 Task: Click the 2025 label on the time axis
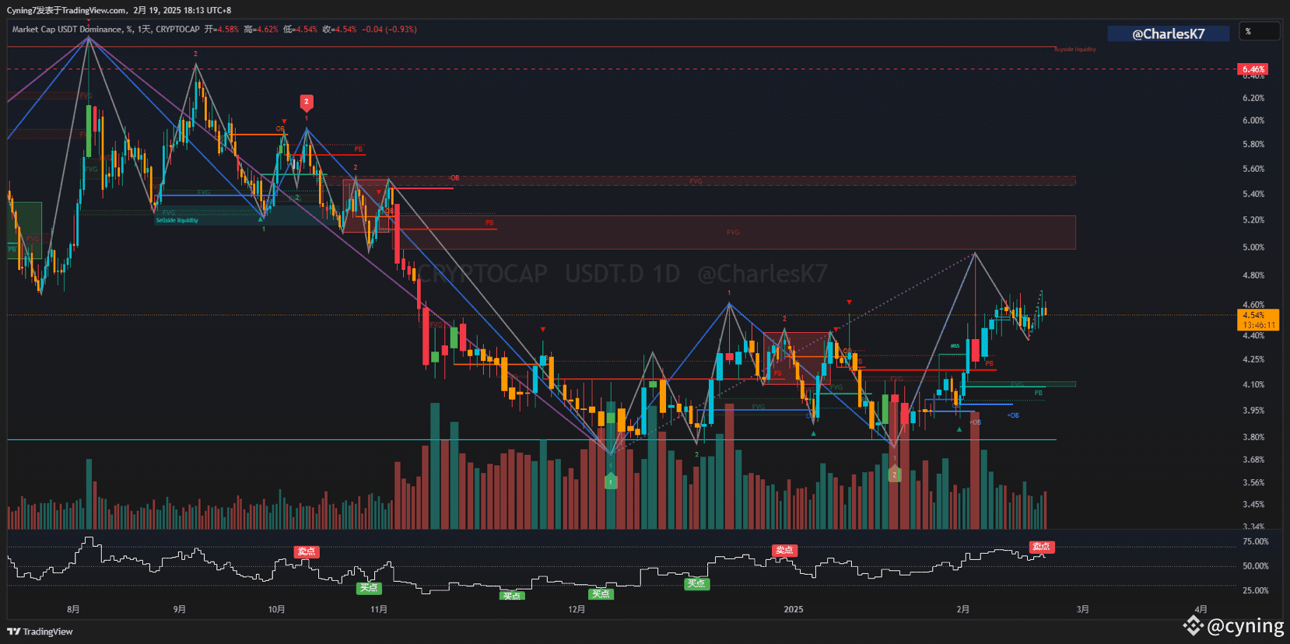pyautogui.click(x=794, y=609)
